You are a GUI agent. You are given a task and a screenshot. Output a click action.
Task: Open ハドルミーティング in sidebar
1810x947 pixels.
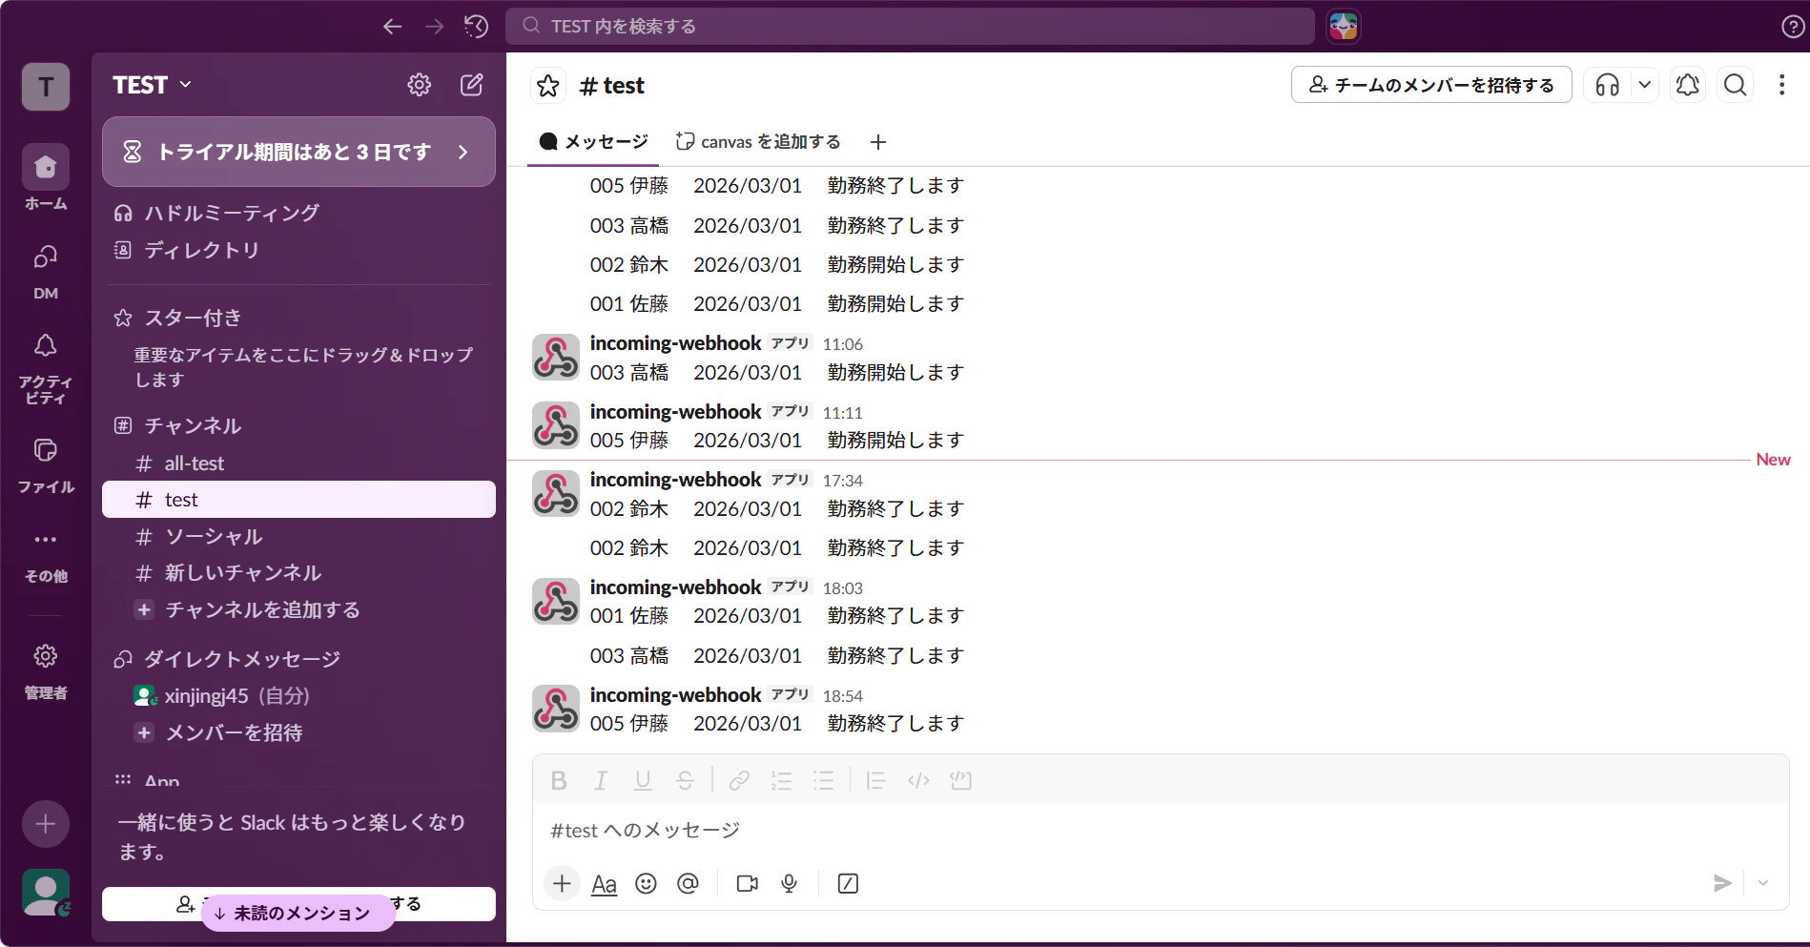pyautogui.click(x=298, y=213)
